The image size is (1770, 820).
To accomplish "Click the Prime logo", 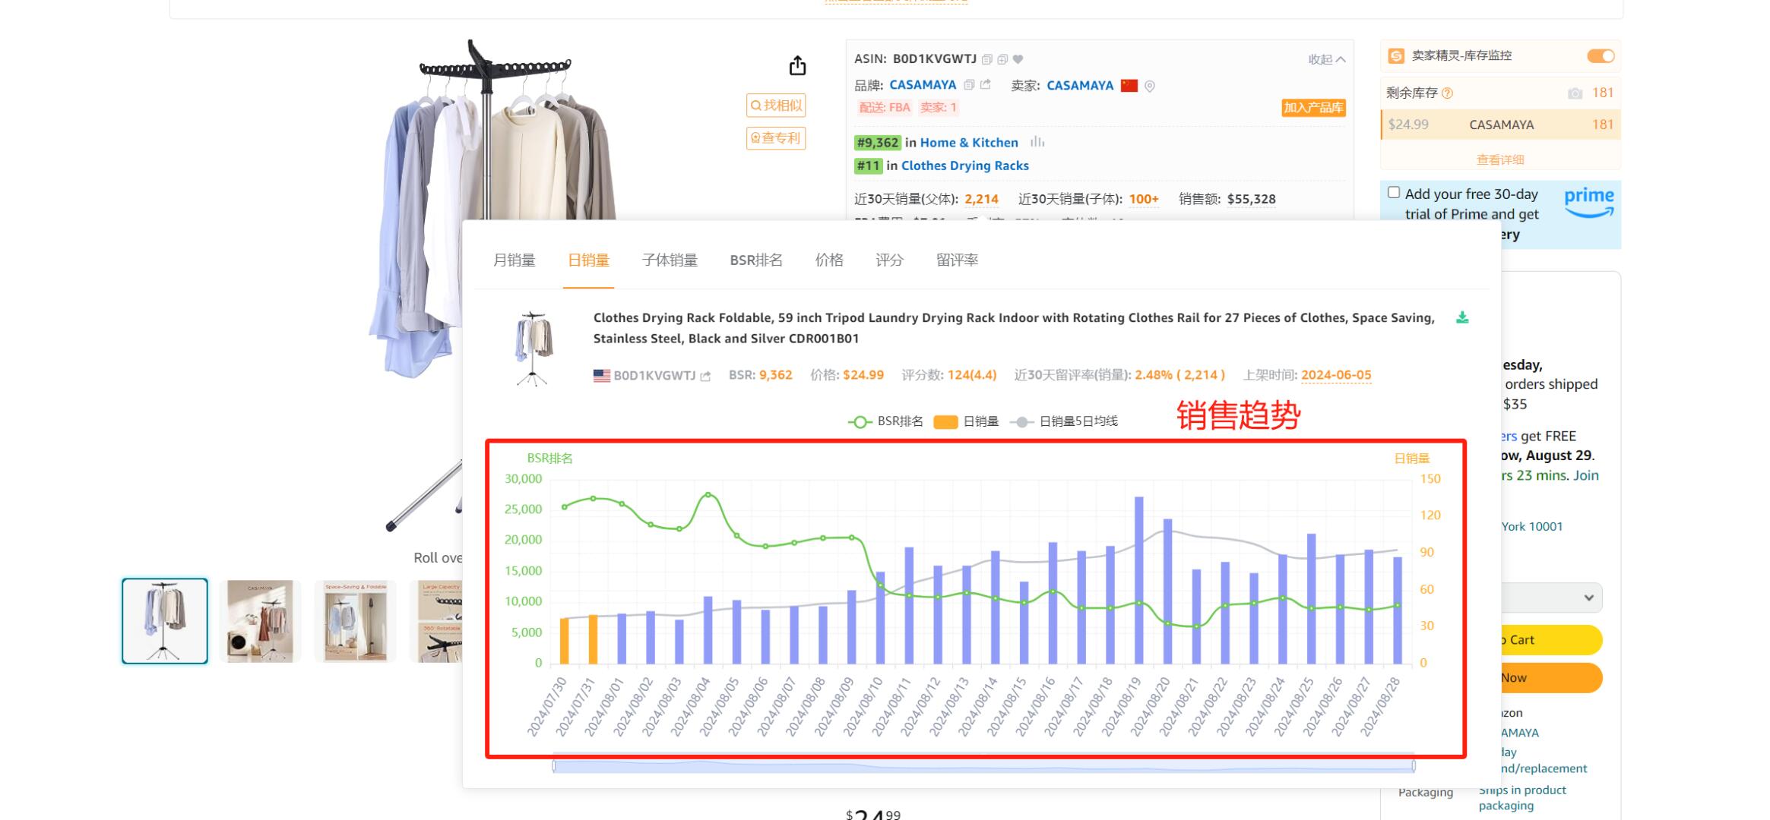I will (x=1589, y=201).
